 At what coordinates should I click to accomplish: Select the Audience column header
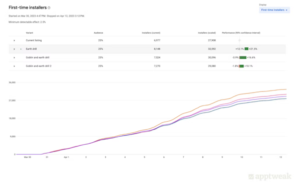click(98, 33)
